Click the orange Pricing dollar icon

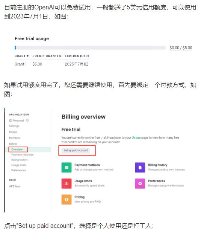coord(66,200)
